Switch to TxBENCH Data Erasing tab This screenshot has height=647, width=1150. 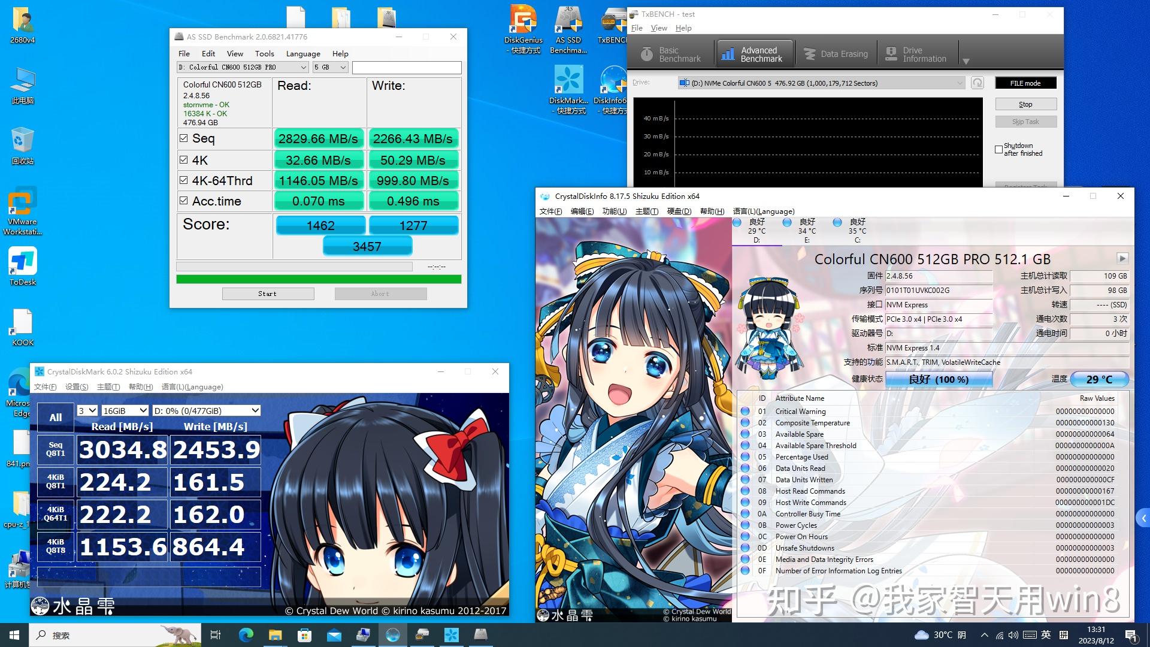(x=836, y=55)
